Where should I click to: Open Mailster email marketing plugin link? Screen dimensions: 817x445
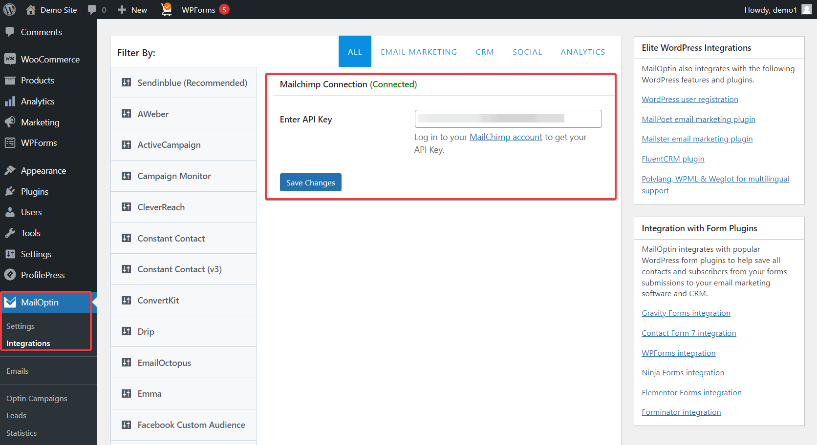click(697, 139)
